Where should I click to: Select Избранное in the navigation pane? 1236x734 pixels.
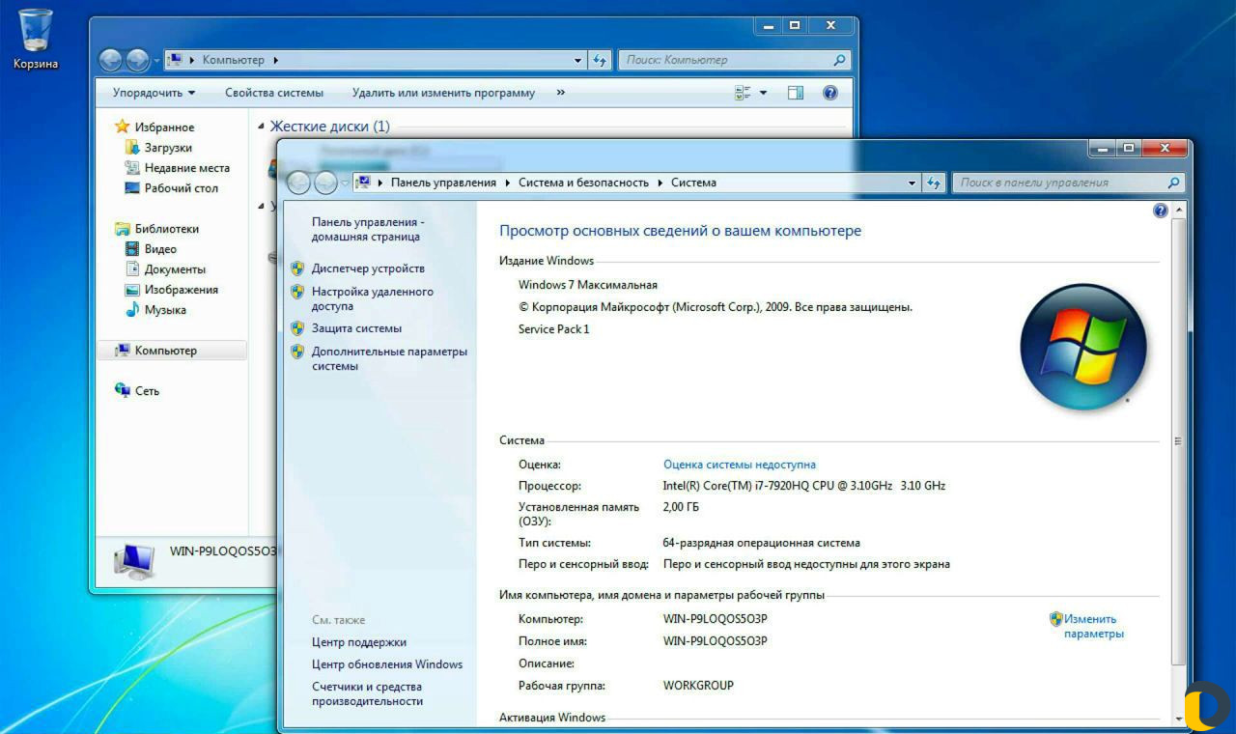click(164, 127)
